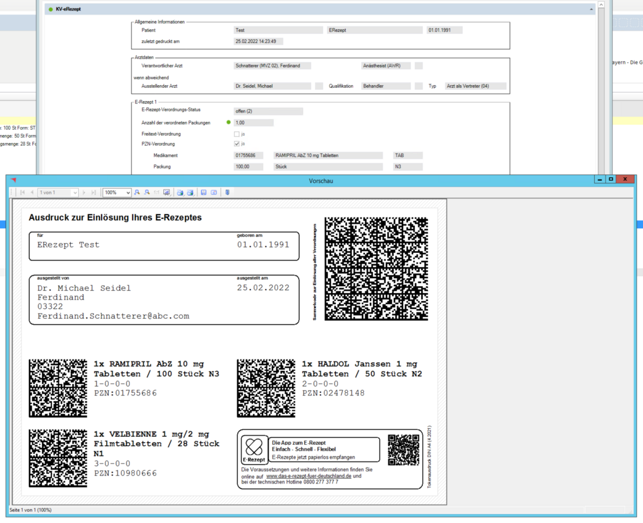Click the RAMIPRIL AbZ 10 mg Tabletten field
Screen dimensions: 643x523
tap(328, 155)
